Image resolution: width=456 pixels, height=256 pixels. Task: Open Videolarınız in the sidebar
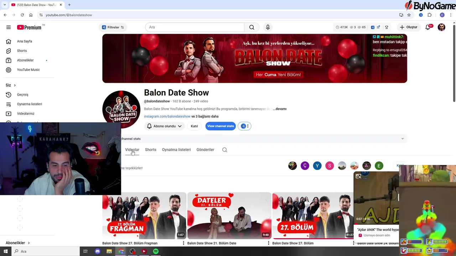tap(26, 114)
